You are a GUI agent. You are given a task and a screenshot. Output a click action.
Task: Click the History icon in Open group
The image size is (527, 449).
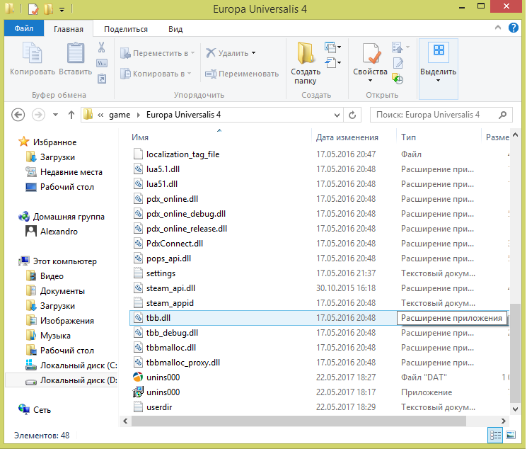click(x=398, y=79)
